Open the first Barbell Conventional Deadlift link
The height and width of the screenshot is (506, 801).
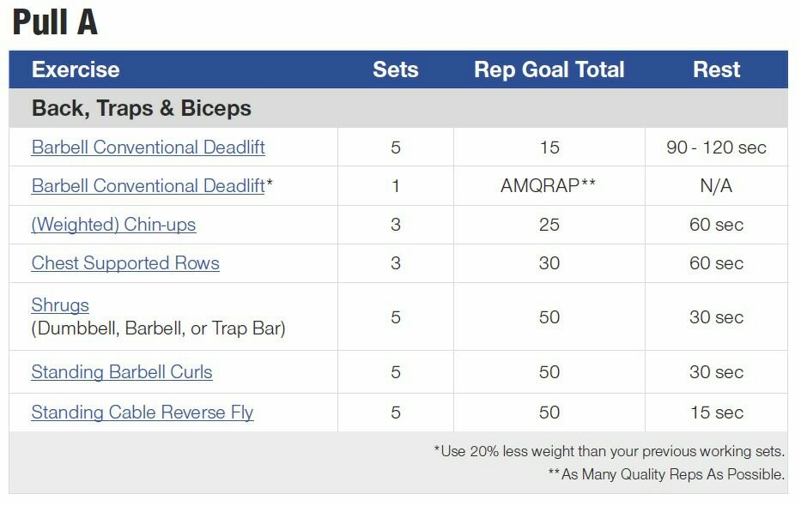149,148
